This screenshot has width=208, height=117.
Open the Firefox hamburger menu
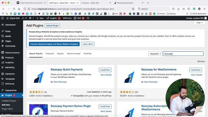[x=204, y=9]
